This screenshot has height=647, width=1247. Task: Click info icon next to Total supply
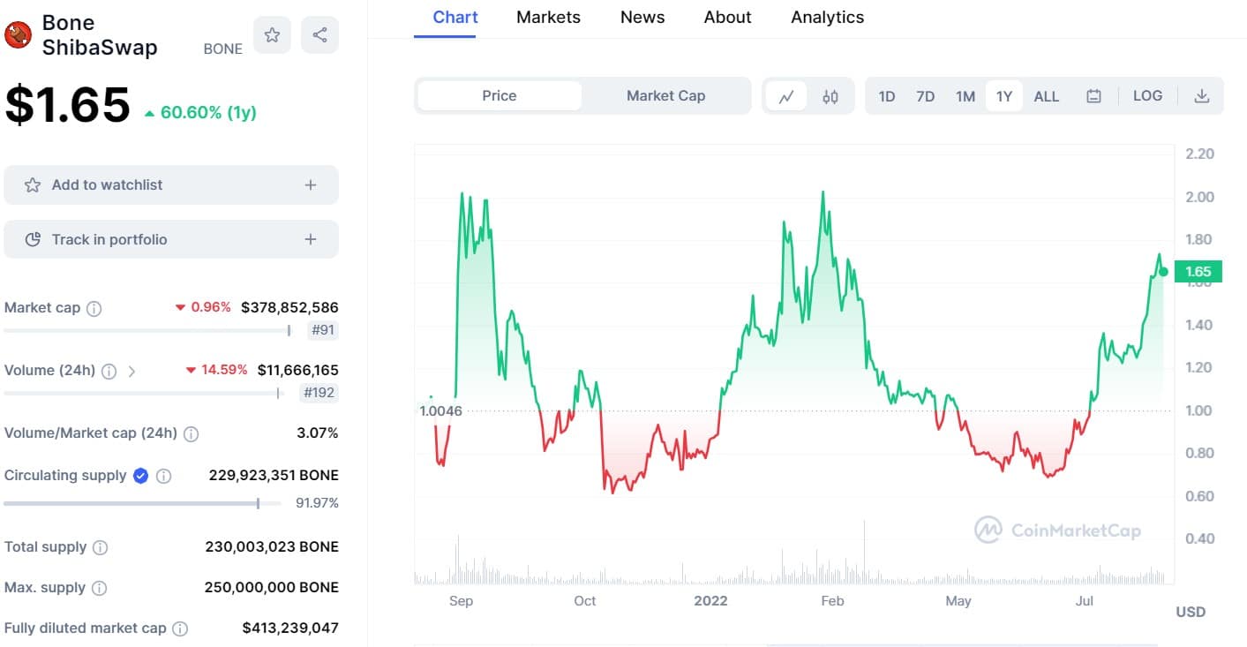click(x=100, y=548)
